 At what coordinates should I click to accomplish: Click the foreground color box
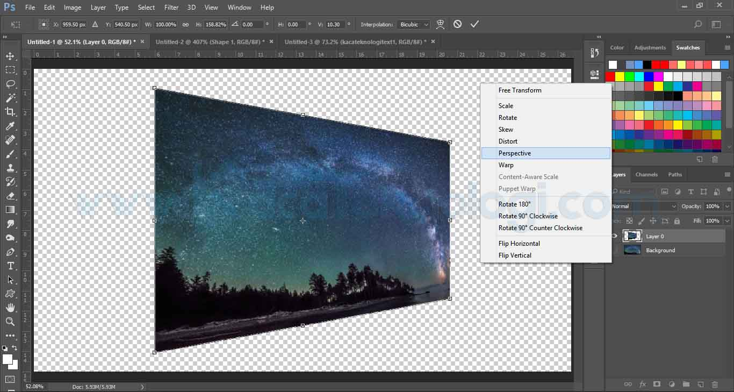pos(8,359)
